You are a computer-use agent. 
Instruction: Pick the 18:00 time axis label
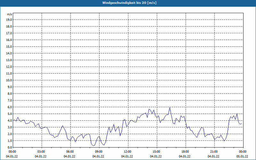185,151
